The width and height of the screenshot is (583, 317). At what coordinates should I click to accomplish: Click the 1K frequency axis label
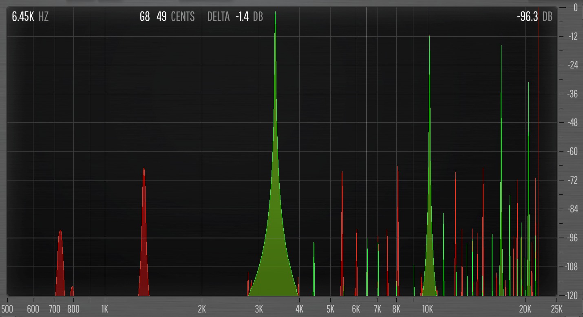[105, 308]
